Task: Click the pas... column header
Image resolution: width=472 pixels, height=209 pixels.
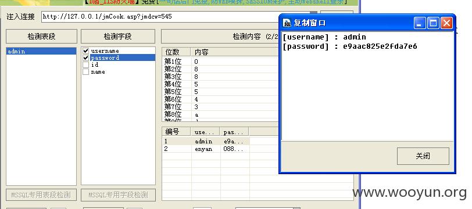Action: click(234, 131)
